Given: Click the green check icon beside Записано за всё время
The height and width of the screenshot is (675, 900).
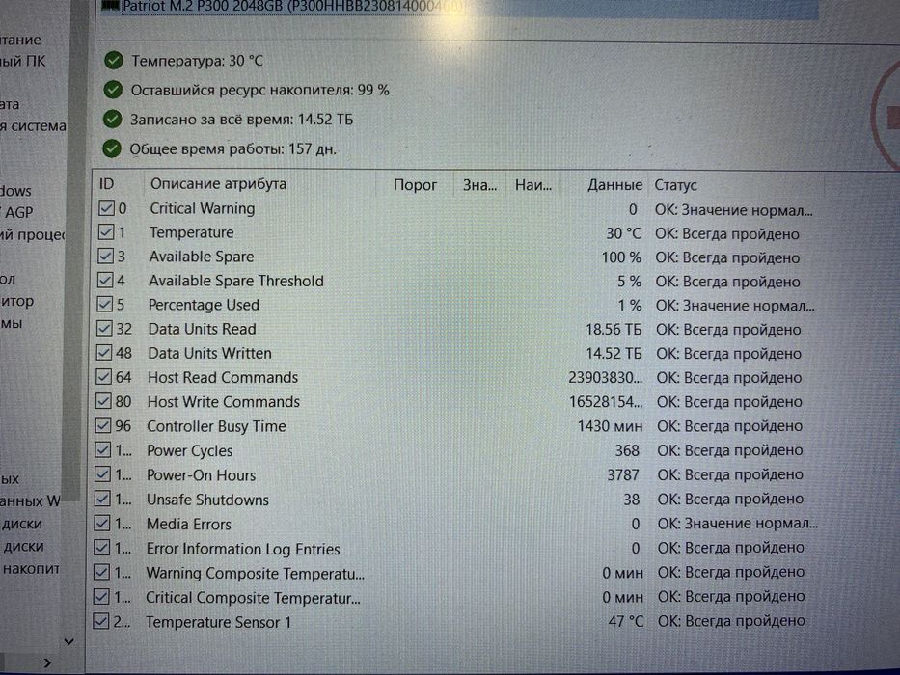Looking at the screenshot, I should (x=113, y=119).
